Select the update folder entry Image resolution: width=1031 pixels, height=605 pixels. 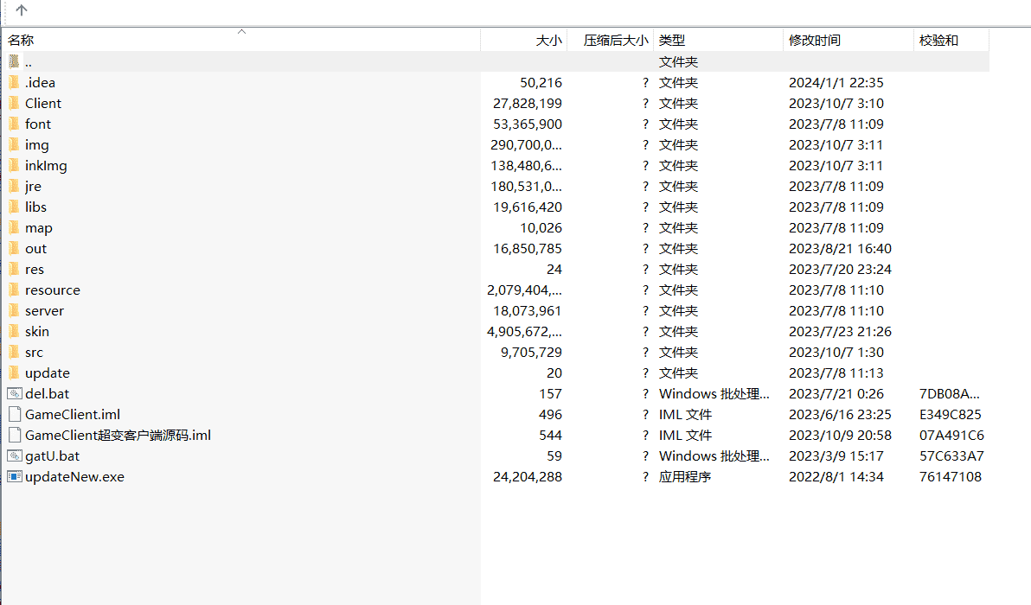point(48,373)
